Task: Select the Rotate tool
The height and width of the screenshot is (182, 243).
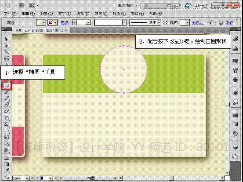Action: [7, 118]
